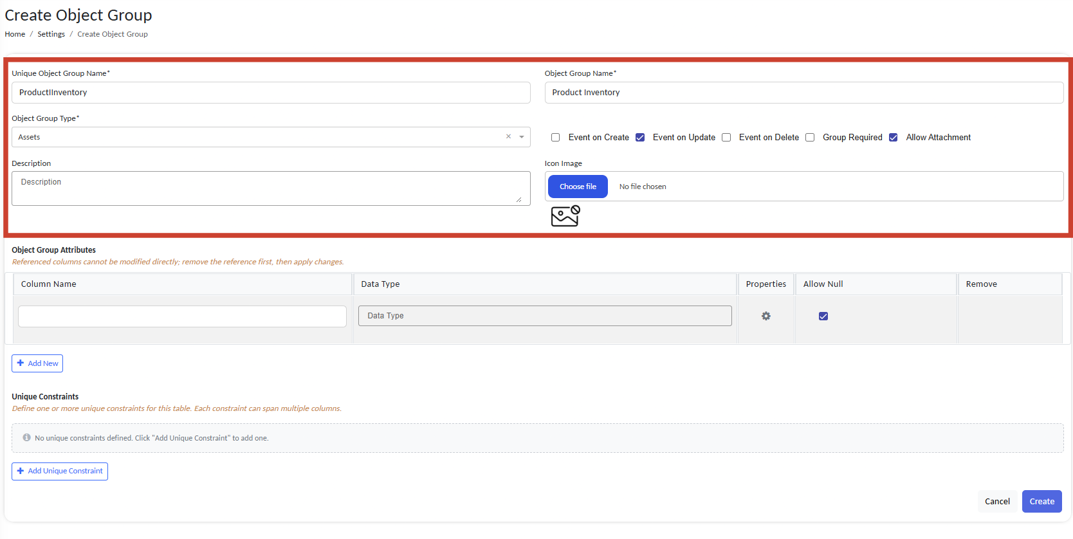This screenshot has height=539, width=1073.
Task: Disable the Allow Attachment checkbox
Action: pyautogui.click(x=893, y=137)
